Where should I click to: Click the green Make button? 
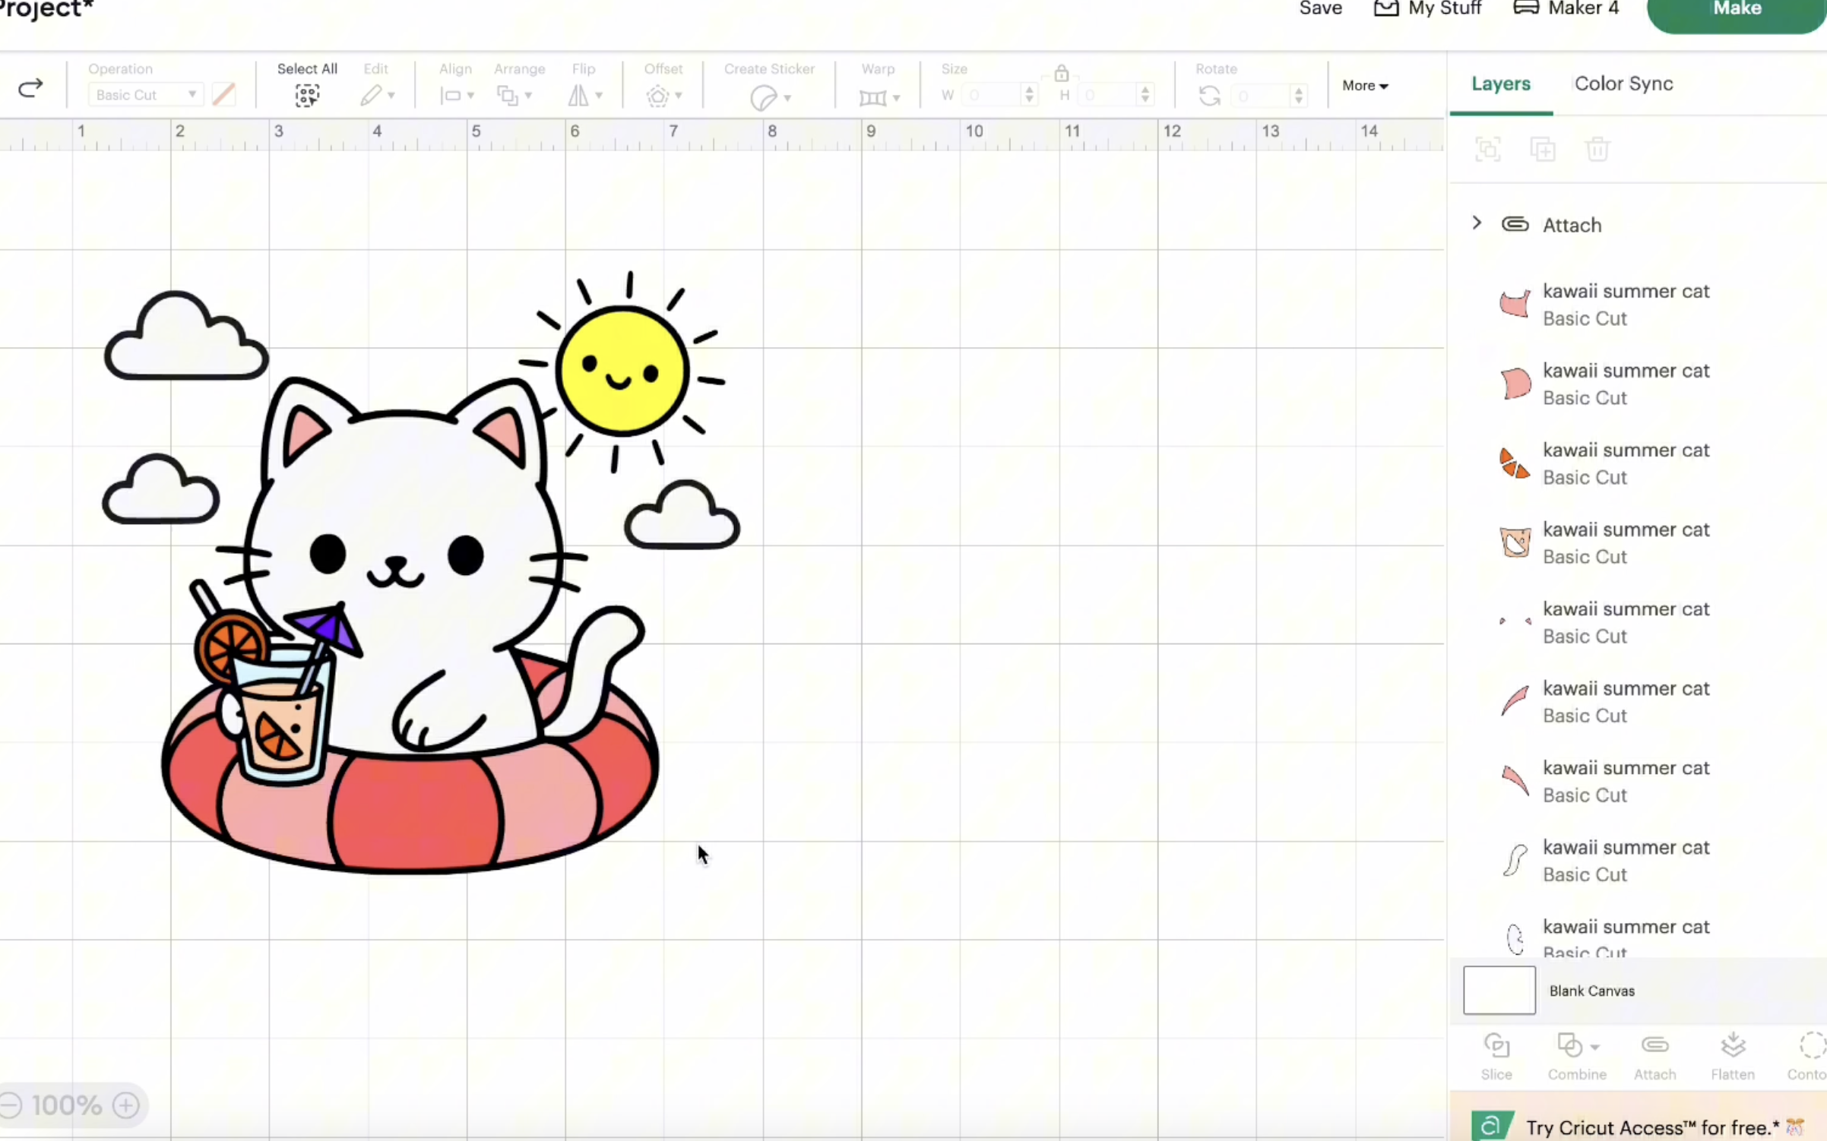(1737, 11)
